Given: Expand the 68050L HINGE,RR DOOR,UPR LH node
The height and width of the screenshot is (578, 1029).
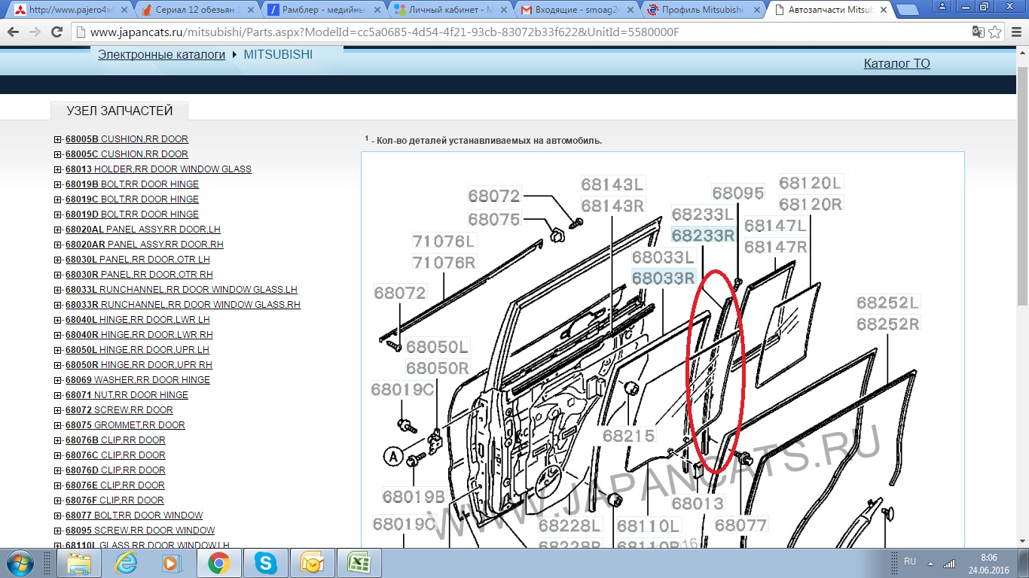Looking at the screenshot, I should [x=58, y=350].
